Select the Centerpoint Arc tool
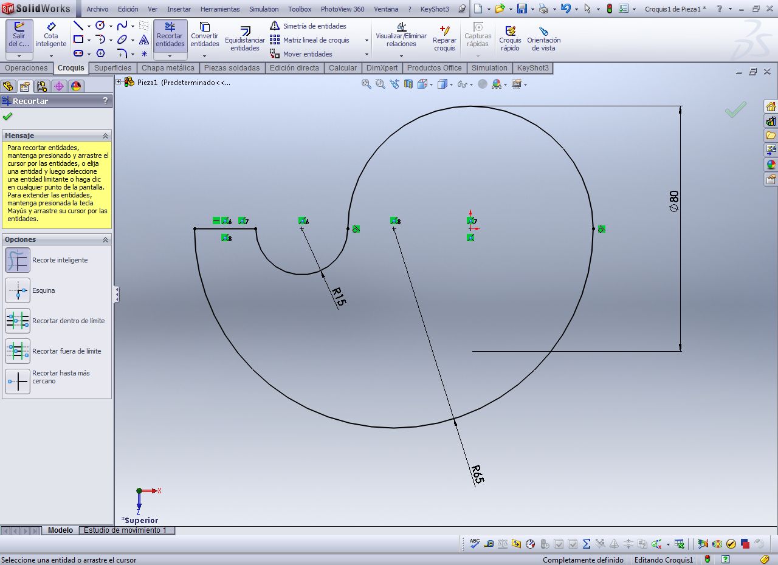778x565 pixels. (100, 39)
